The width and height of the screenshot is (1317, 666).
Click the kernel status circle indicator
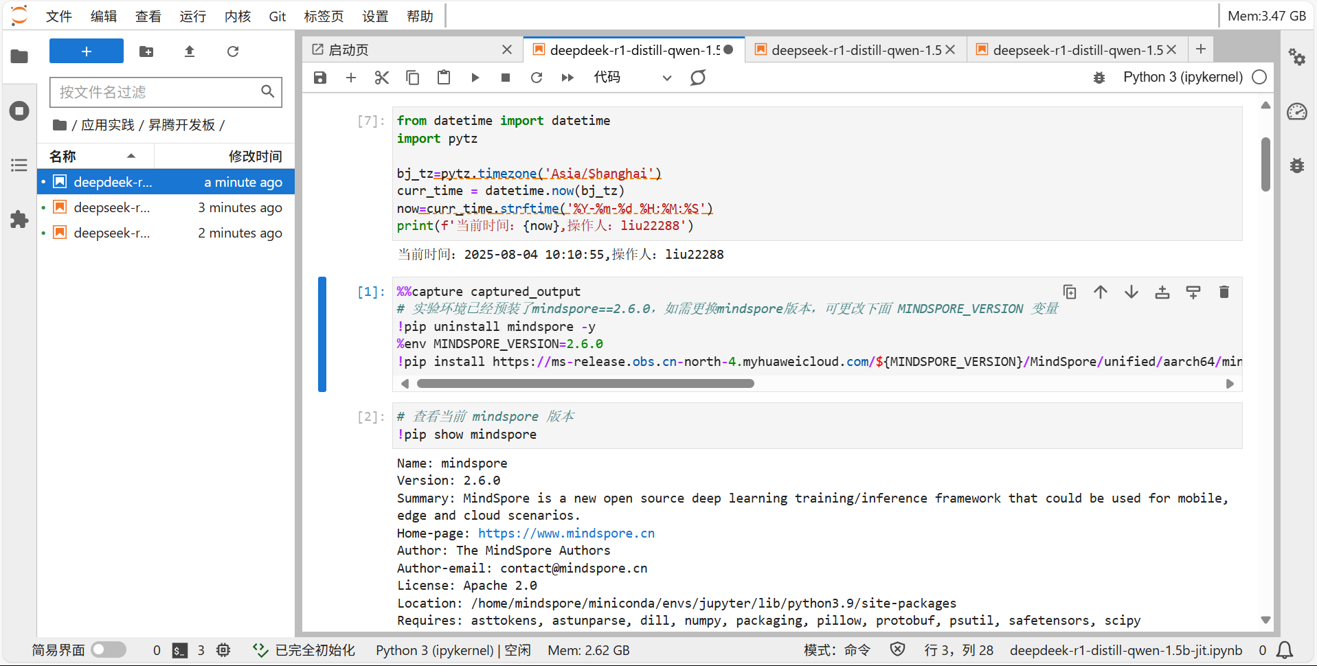pyautogui.click(x=1259, y=78)
